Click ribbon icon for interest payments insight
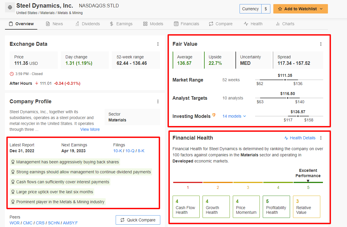Viewport: 347px width, 227px height. (x=13, y=182)
